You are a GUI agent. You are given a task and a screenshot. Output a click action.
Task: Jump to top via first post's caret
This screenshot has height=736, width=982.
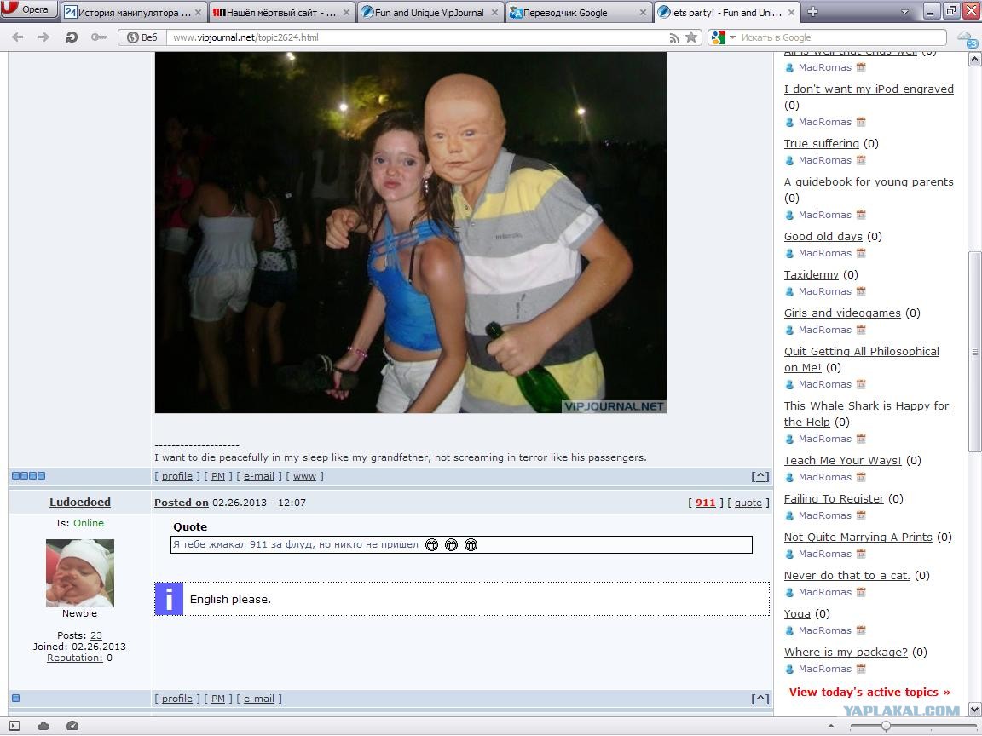(x=760, y=476)
